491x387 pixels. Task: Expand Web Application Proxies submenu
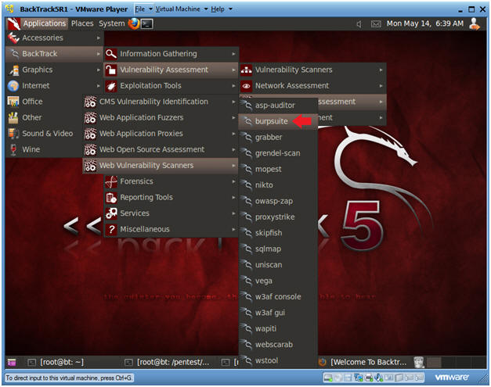tap(160, 134)
